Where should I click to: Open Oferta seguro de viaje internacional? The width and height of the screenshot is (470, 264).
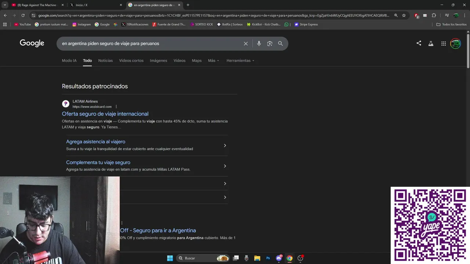[105, 114]
